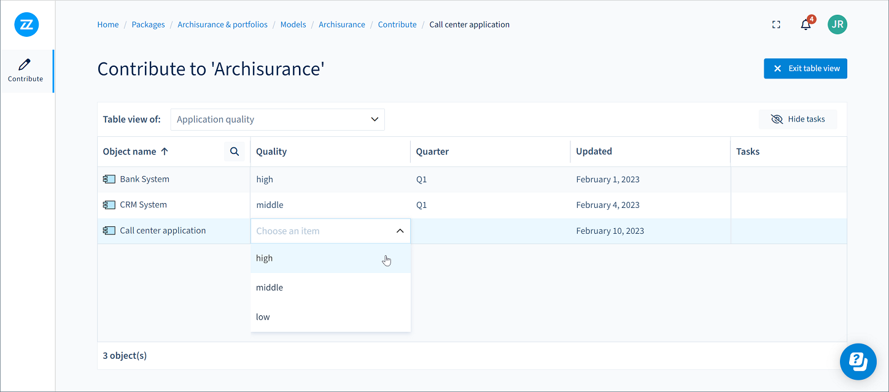The height and width of the screenshot is (392, 889).
Task: Toggle Hide tasks visibility
Action: click(x=798, y=119)
